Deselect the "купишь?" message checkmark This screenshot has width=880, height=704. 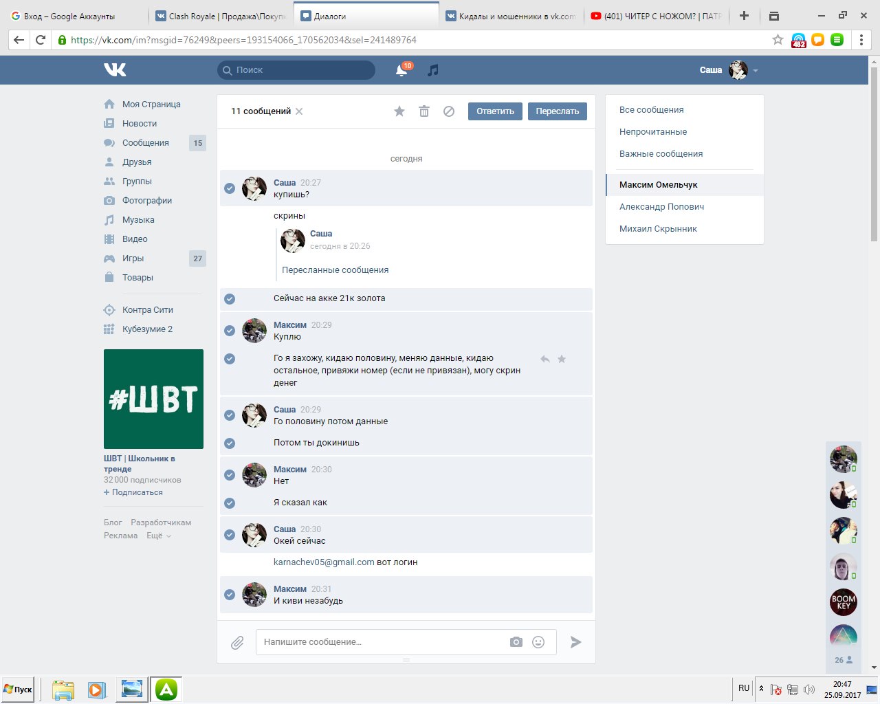[x=230, y=188]
